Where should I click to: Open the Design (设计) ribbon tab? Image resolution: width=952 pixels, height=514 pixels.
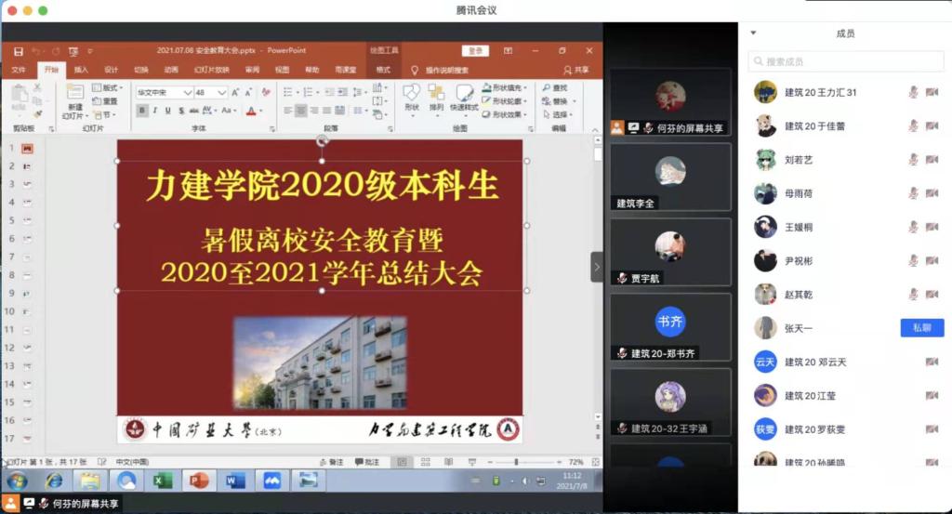click(x=112, y=70)
